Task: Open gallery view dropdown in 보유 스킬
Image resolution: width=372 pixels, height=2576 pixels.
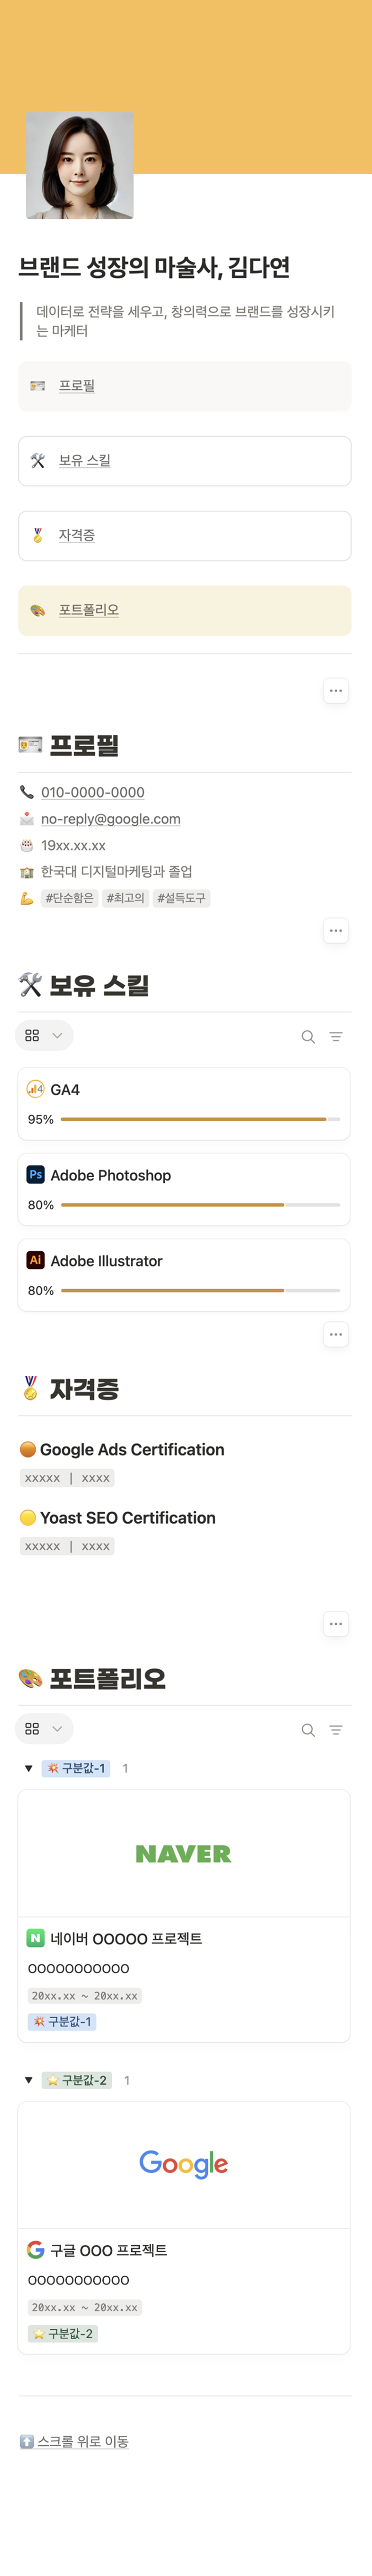Action: pos(44,1036)
